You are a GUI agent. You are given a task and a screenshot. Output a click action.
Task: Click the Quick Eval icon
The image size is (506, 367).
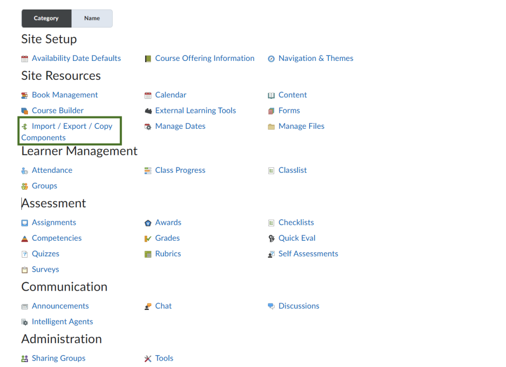coord(271,239)
